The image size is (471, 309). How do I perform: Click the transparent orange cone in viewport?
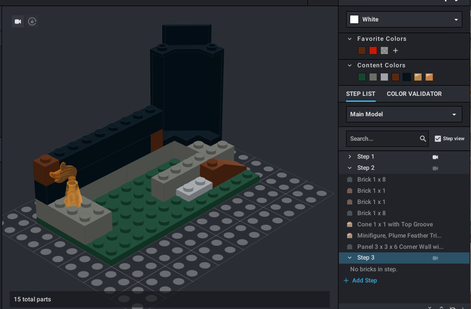73,192
